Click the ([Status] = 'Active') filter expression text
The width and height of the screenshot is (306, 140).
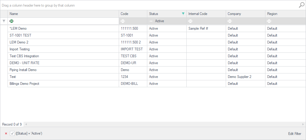coord(29,133)
